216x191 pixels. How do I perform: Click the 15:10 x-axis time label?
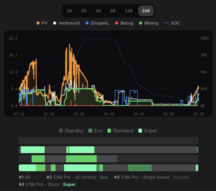pyautogui.click(x=79, y=114)
